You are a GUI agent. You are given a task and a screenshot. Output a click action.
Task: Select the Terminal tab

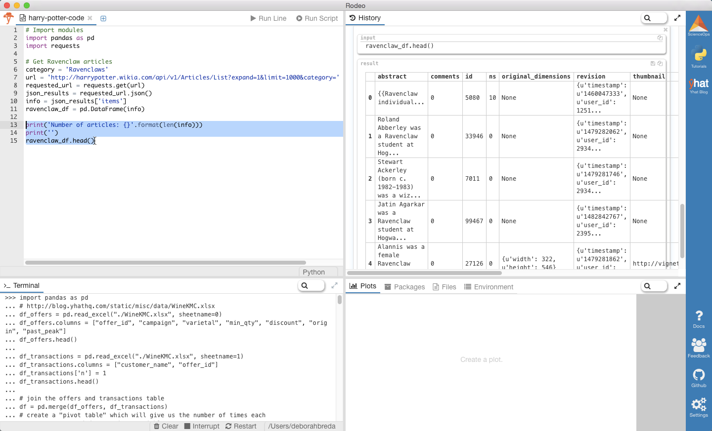pyautogui.click(x=22, y=285)
